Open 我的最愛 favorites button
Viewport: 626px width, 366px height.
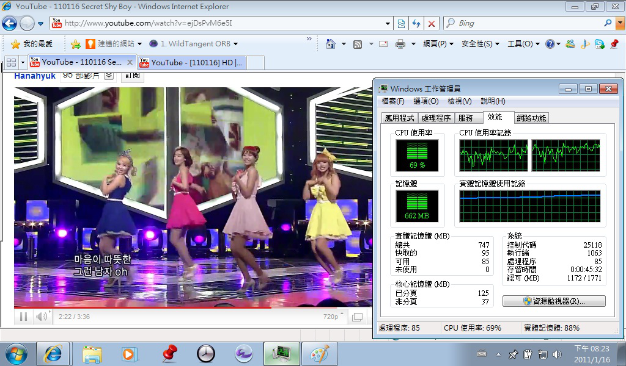[x=32, y=44]
